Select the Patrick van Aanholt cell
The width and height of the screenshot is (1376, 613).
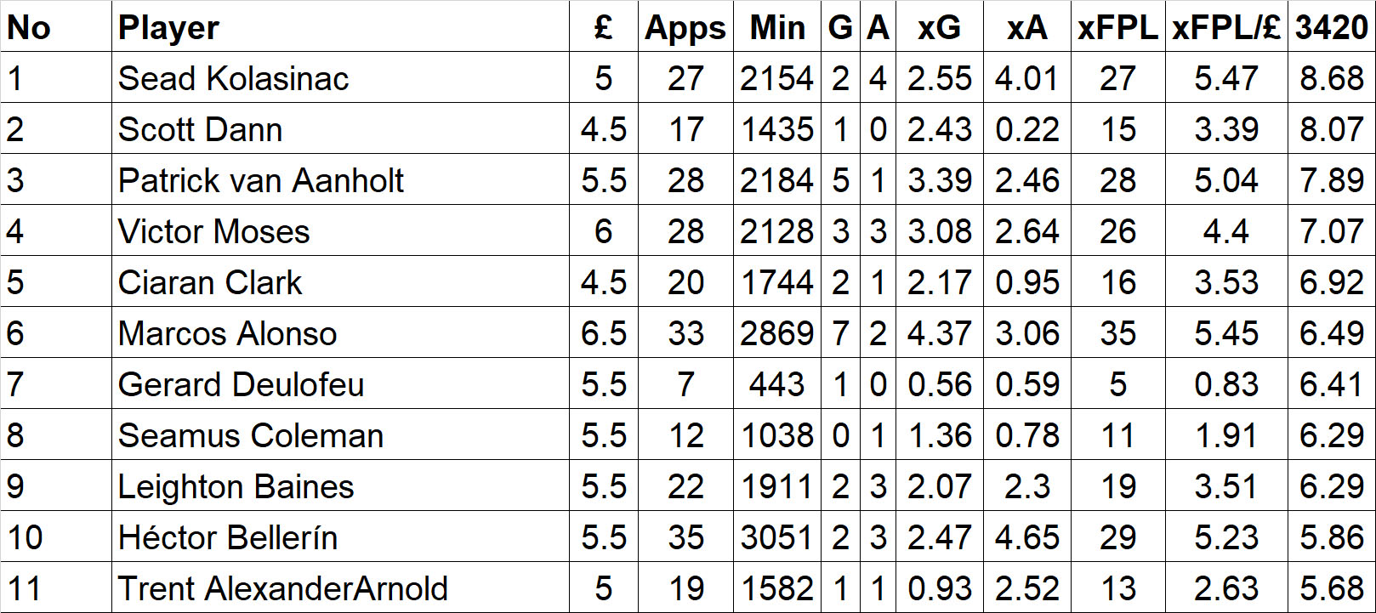point(340,179)
